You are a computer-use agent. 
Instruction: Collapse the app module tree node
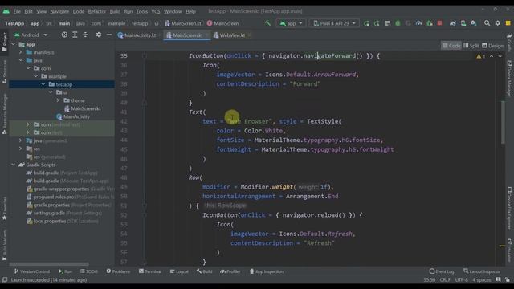tap(13, 44)
